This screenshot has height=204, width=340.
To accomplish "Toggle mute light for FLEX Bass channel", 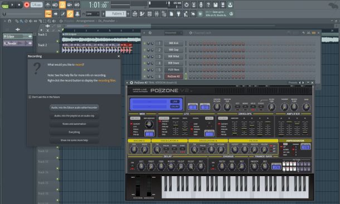I will coord(144,70).
